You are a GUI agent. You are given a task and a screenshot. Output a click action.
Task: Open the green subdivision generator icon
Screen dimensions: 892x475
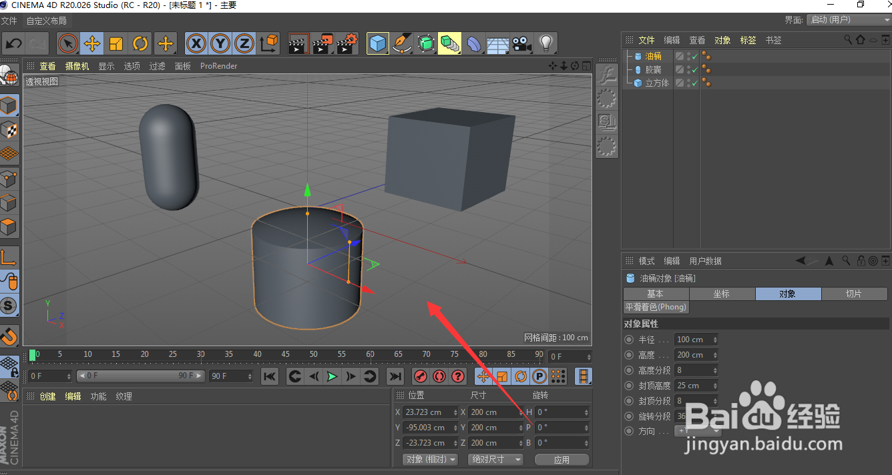[x=426, y=45]
